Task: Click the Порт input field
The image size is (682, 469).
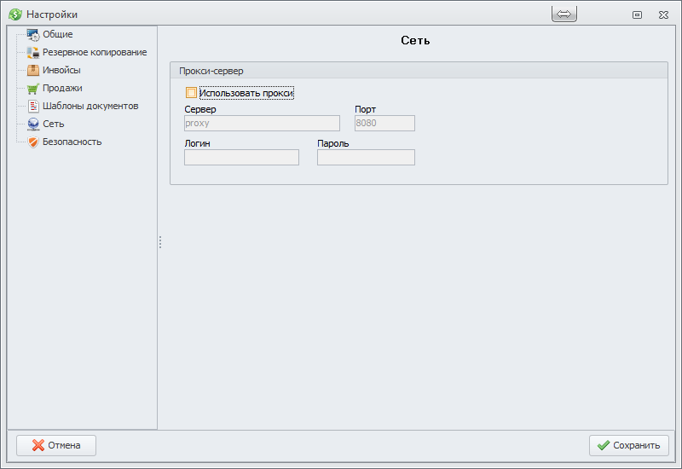Action: [x=384, y=124]
